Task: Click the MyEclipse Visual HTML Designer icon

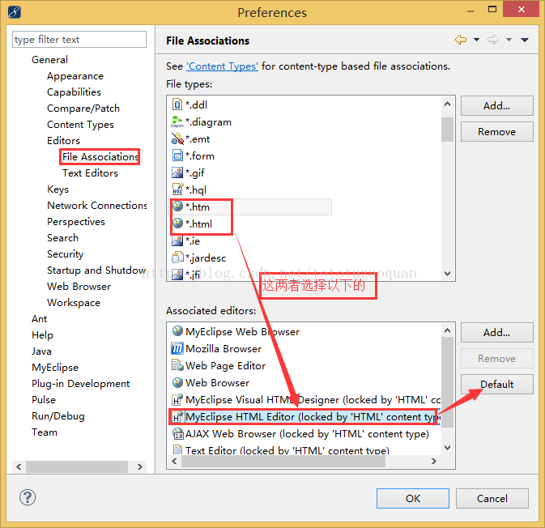Action: point(177,399)
